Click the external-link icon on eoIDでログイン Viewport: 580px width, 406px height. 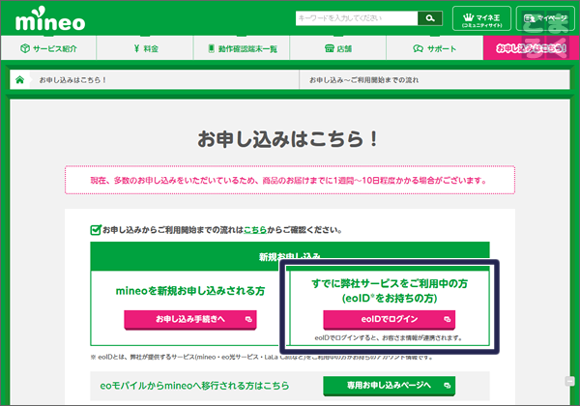pyautogui.click(x=448, y=319)
